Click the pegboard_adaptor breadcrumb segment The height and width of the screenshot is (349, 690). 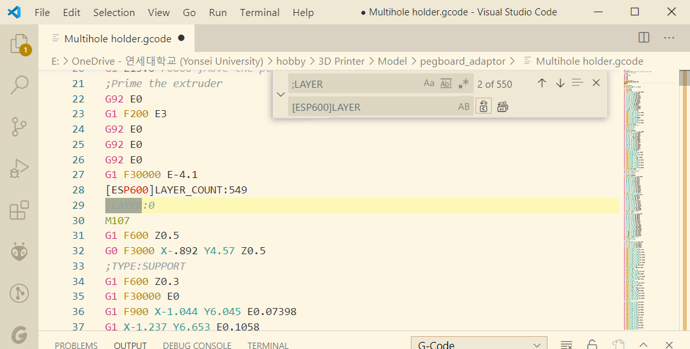(x=463, y=61)
